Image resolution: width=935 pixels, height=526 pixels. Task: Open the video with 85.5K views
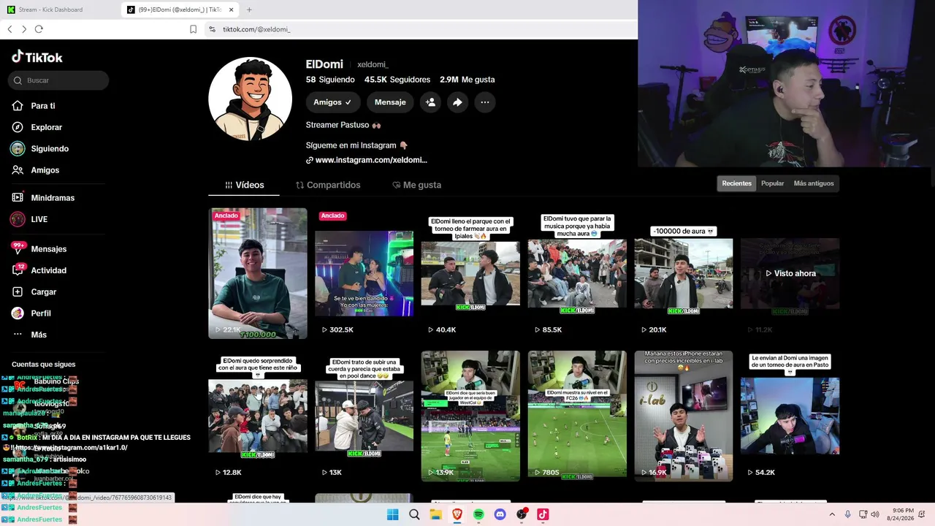(577, 273)
